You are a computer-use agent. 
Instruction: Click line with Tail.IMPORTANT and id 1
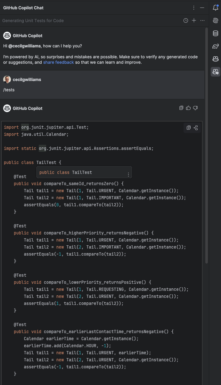pos(105,198)
